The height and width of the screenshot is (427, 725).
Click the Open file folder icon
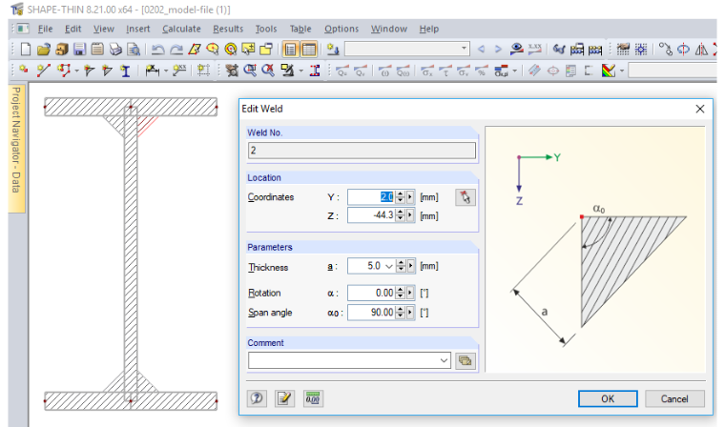44,49
